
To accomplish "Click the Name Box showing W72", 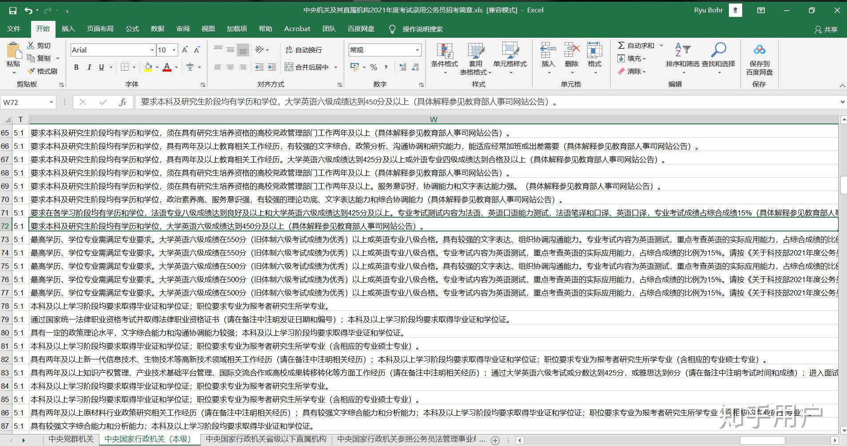I will [x=25, y=102].
